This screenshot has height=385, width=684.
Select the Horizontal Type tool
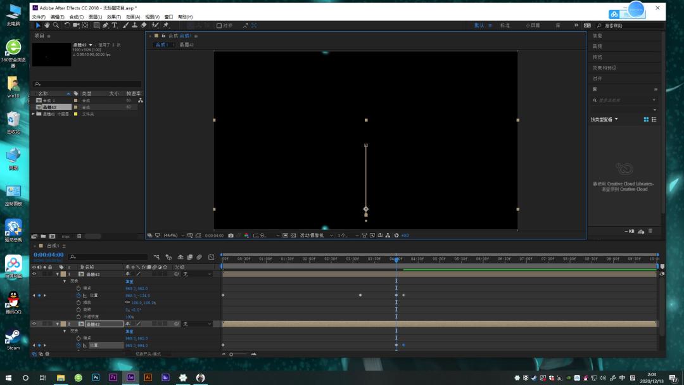pyautogui.click(x=114, y=25)
